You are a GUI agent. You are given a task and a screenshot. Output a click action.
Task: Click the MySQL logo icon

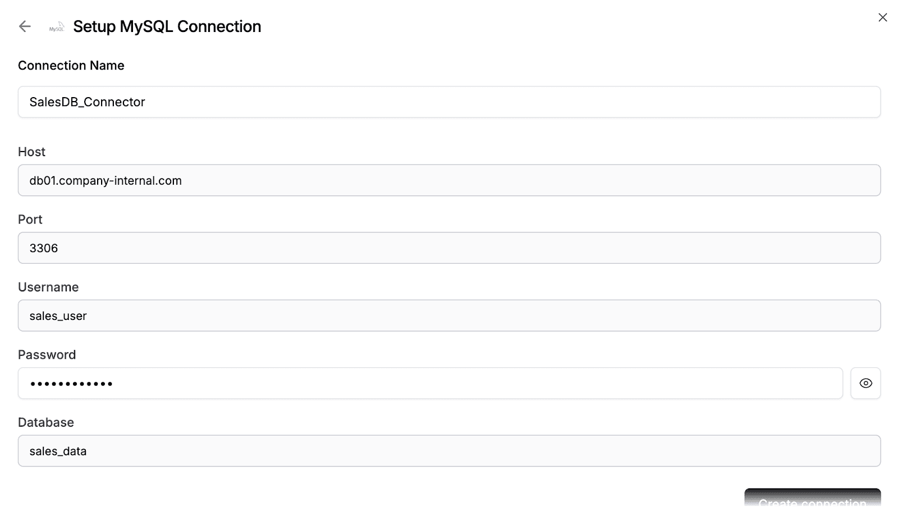click(x=57, y=27)
